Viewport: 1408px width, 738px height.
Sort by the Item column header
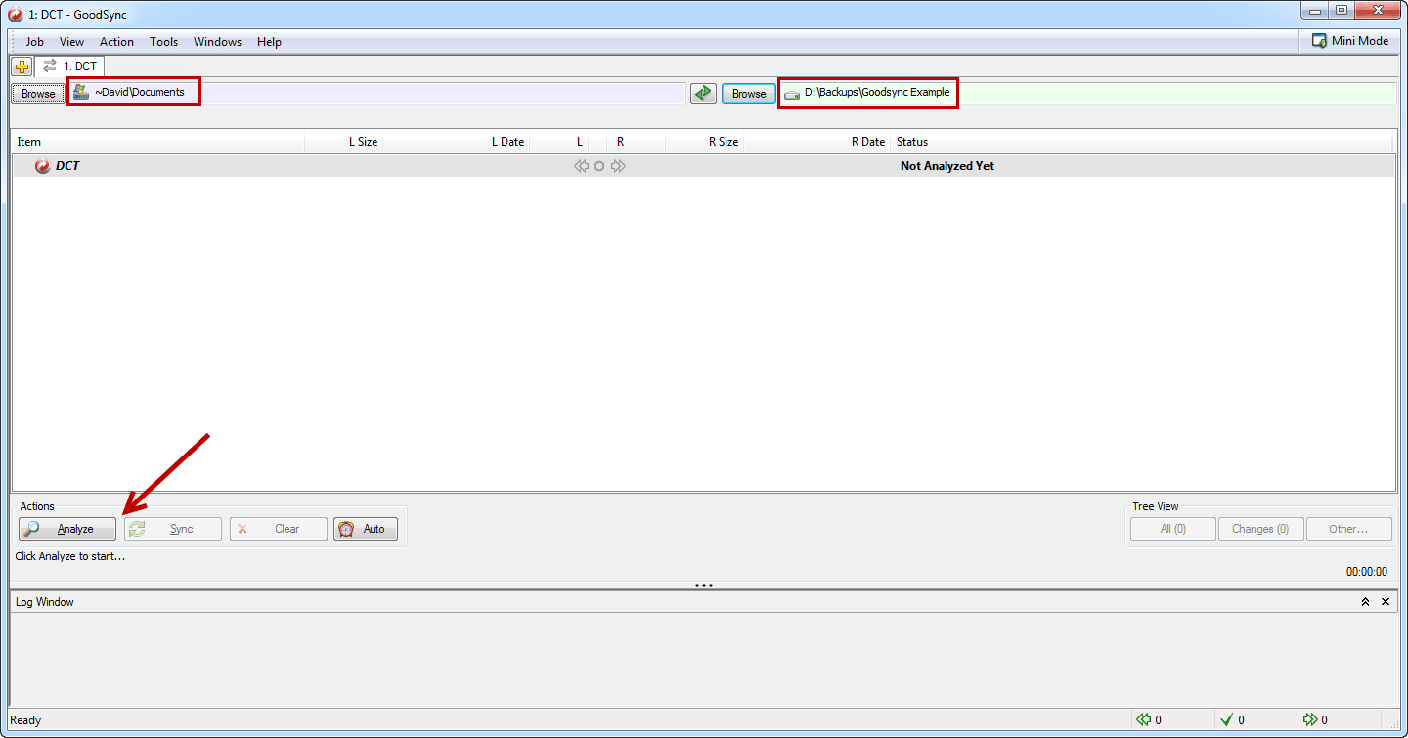[x=158, y=142]
